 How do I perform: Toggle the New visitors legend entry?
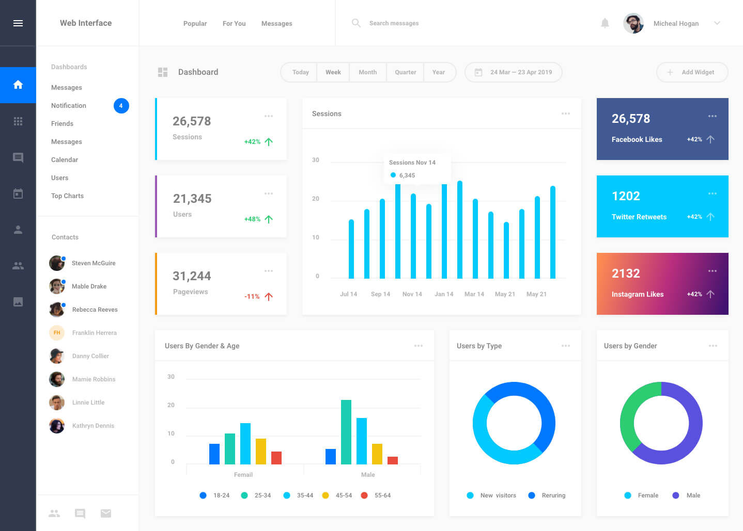coord(491,495)
